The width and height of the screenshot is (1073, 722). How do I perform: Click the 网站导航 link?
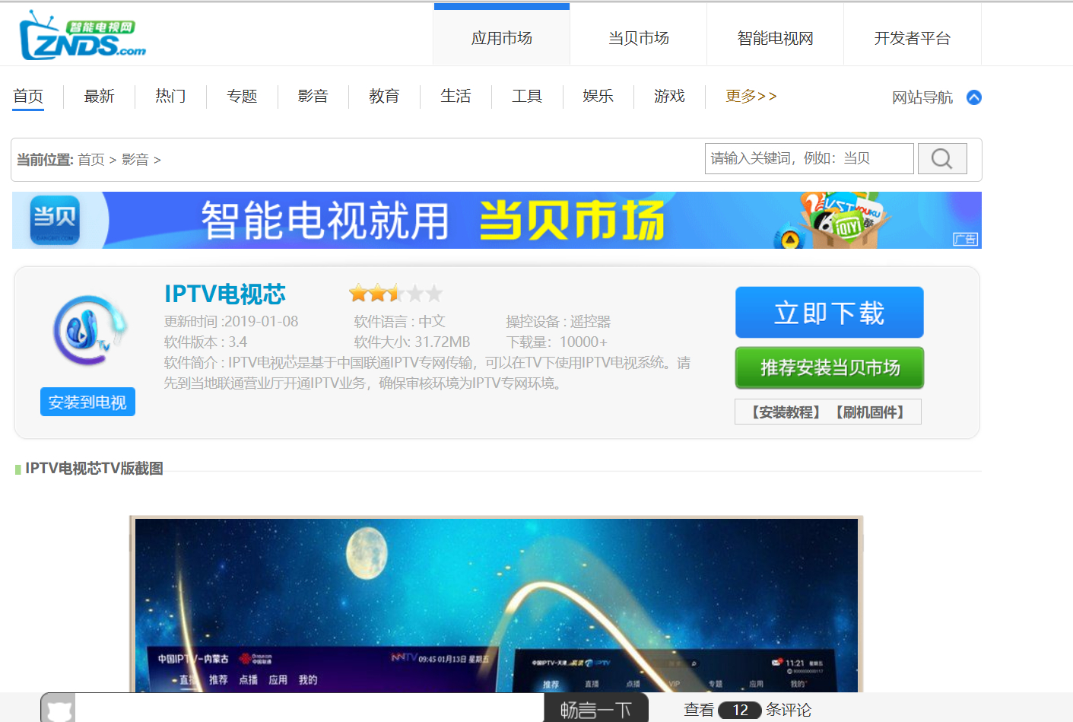922,97
